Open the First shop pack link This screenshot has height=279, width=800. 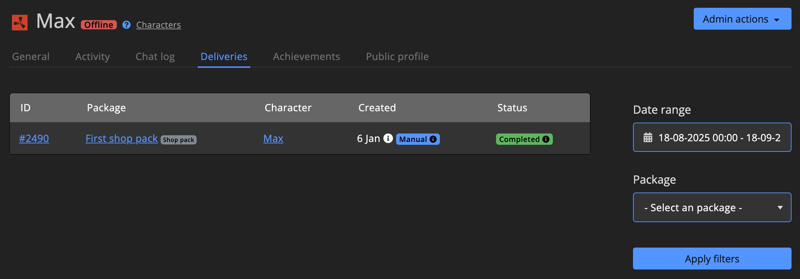pos(121,138)
